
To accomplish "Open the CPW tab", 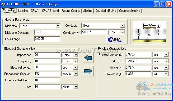I will 34,11.
